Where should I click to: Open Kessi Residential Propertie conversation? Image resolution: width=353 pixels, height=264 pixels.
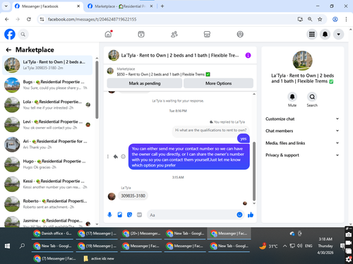(47, 184)
